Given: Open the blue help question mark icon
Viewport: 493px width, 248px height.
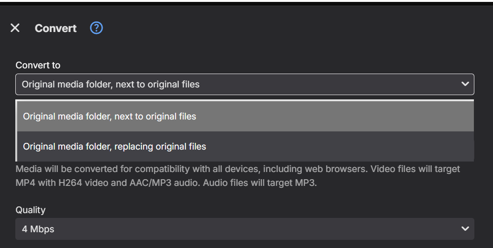Looking at the screenshot, I should tap(97, 28).
